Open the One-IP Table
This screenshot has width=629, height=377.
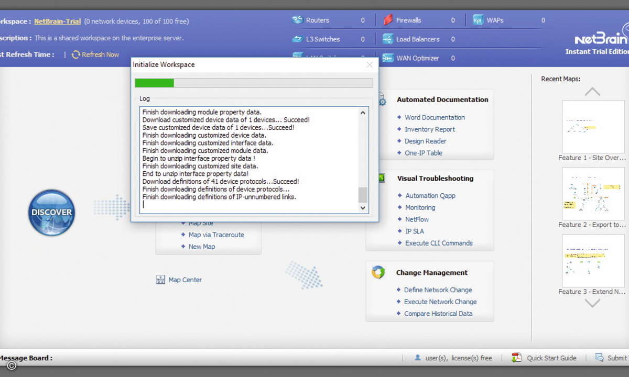click(424, 153)
